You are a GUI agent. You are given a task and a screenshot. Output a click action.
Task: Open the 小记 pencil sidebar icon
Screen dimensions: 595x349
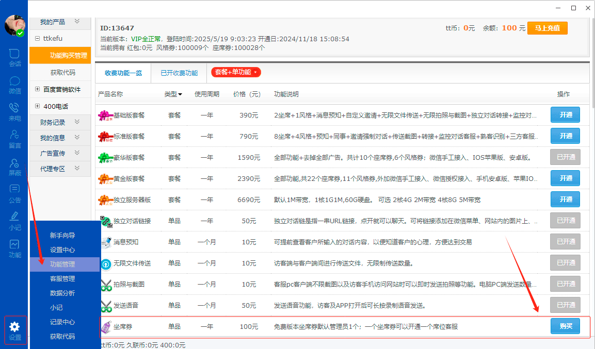[14, 221]
